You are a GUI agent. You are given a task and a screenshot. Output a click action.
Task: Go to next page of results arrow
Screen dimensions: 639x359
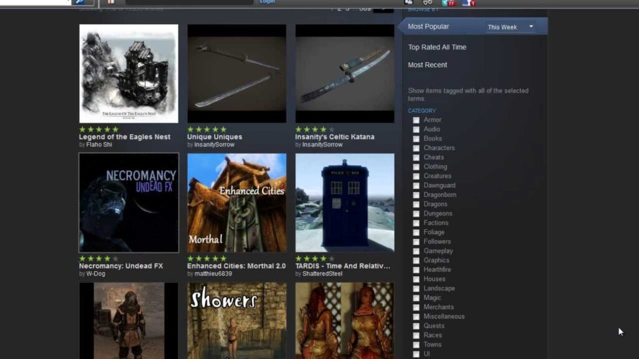(384, 8)
